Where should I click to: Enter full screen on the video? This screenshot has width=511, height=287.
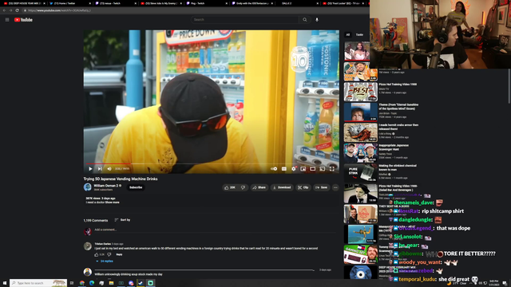click(x=332, y=169)
